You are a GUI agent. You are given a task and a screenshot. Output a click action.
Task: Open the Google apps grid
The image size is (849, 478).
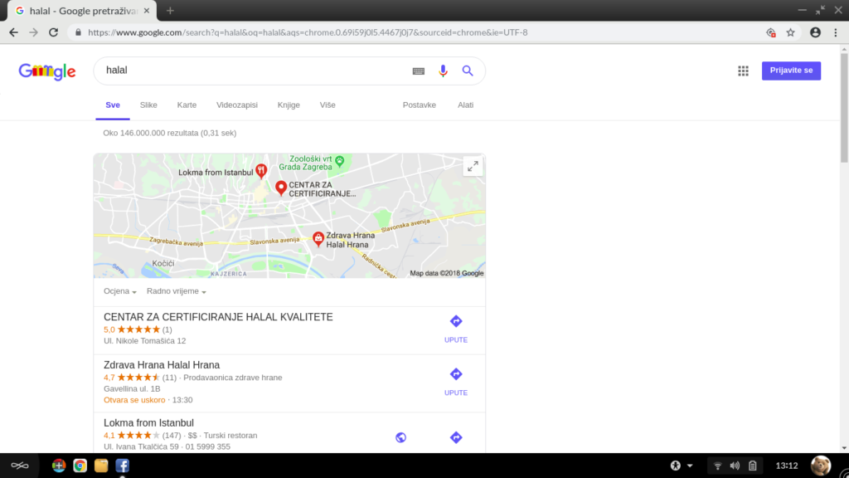[743, 71]
